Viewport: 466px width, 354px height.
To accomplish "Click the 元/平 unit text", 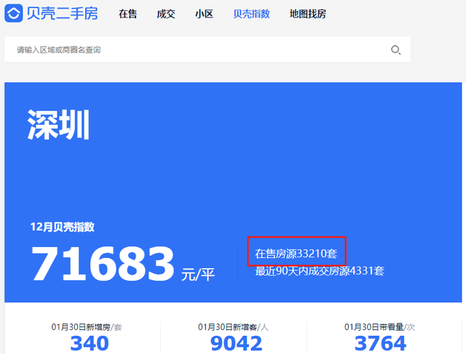I will pos(198,274).
